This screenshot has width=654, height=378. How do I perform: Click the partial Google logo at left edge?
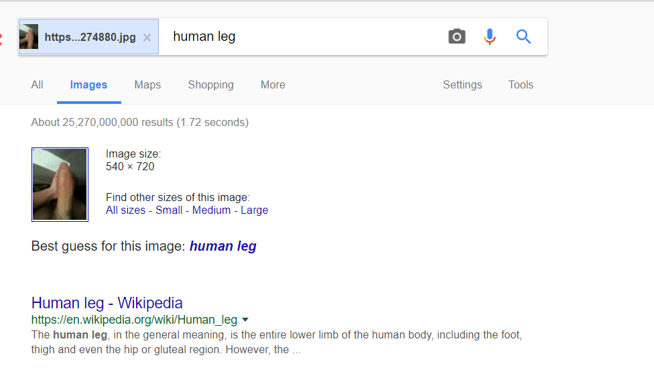(1, 39)
